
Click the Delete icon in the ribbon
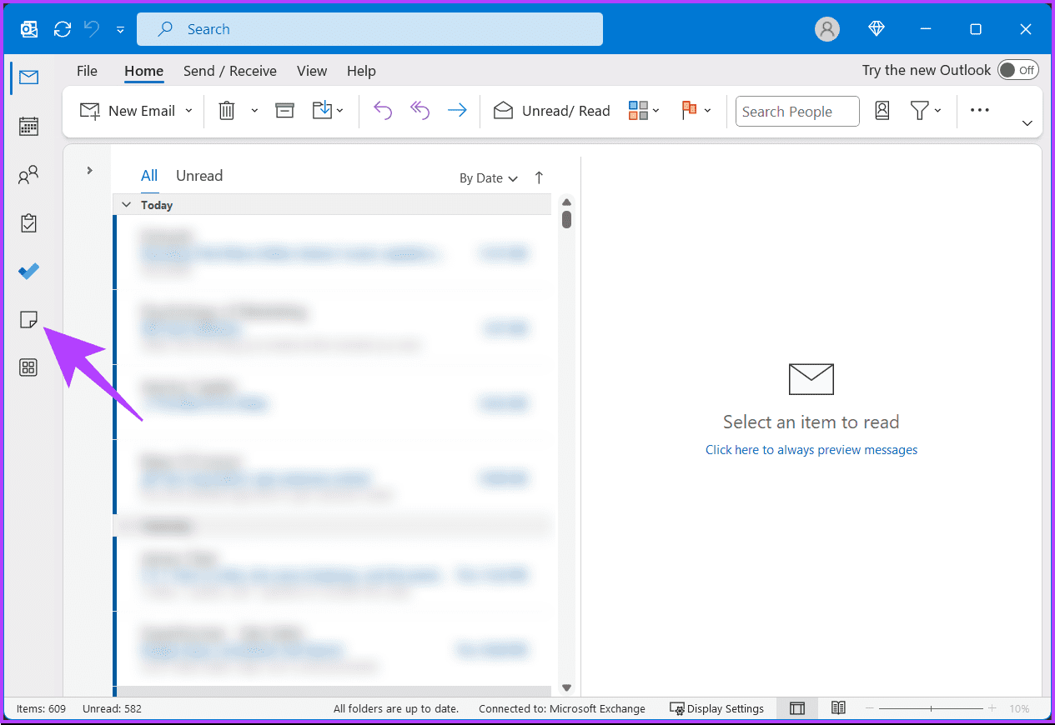[x=226, y=110]
